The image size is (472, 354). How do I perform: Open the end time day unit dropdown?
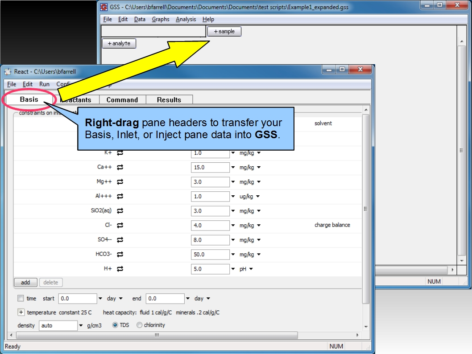pyautogui.click(x=208, y=298)
